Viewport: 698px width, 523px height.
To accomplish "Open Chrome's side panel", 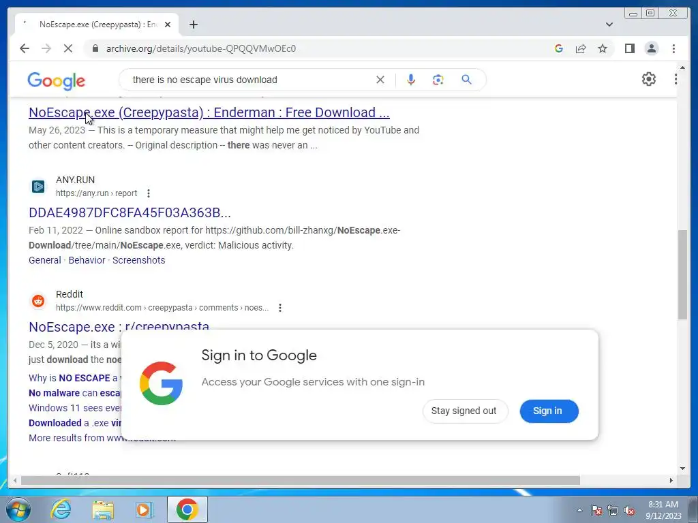I will click(629, 48).
